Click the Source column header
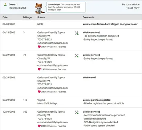The image size is (142, 130). click(x=41, y=17)
